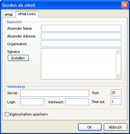This screenshot has height=134, width=130.
Task: Switch to the eMail tab
Action: point(9,14)
